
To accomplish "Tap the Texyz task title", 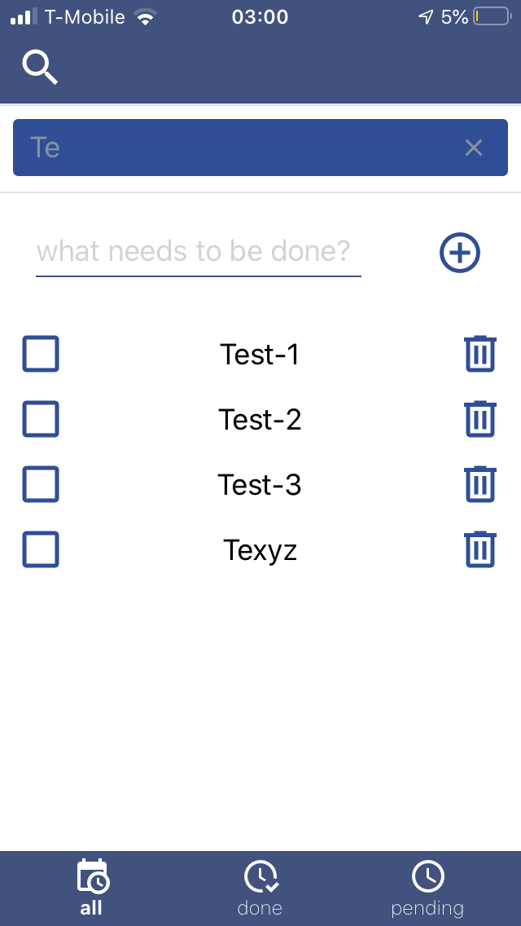I will click(260, 550).
